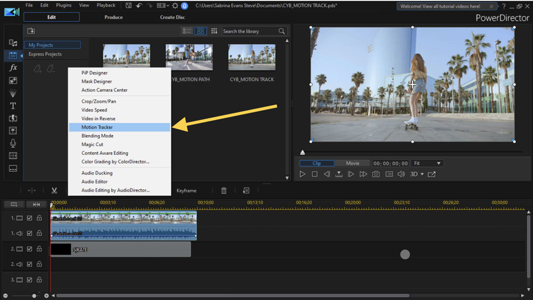
Task: Click the import media folder icon
Action: coord(31,31)
